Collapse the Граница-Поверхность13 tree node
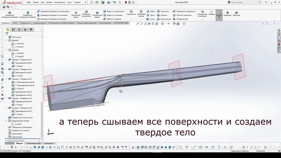The height and width of the screenshot is (158, 281). 6,108
